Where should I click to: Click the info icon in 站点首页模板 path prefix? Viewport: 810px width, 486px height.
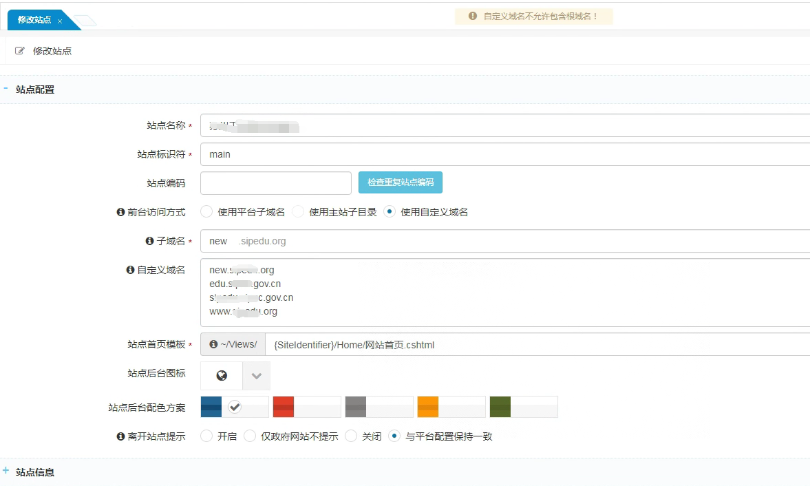pyautogui.click(x=214, y=344)
